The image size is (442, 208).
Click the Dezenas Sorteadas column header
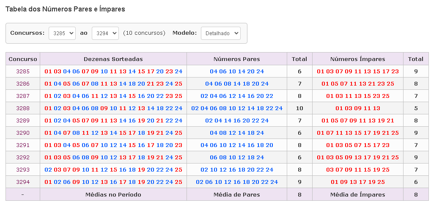pyautogui.click(x=113, y=59)
